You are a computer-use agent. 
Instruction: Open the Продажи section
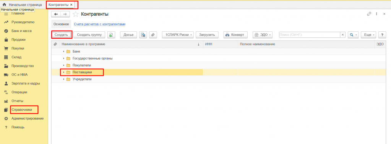pyautogui.click(x=18, y=40)
